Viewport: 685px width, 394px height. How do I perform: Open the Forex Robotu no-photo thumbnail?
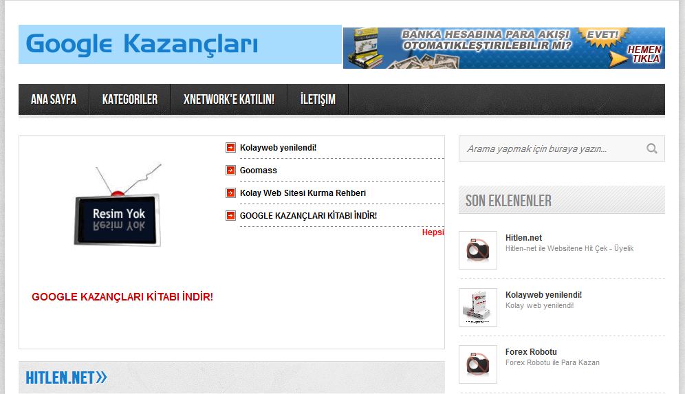pyautogui.click(x=478, y=364)
